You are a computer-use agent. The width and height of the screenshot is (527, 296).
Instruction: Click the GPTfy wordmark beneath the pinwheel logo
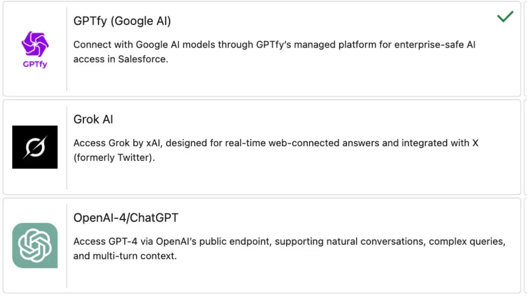click(35, 64)
